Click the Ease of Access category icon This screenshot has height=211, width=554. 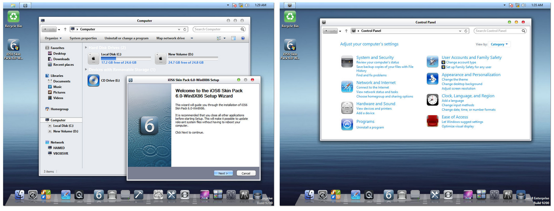pos(432,121)
